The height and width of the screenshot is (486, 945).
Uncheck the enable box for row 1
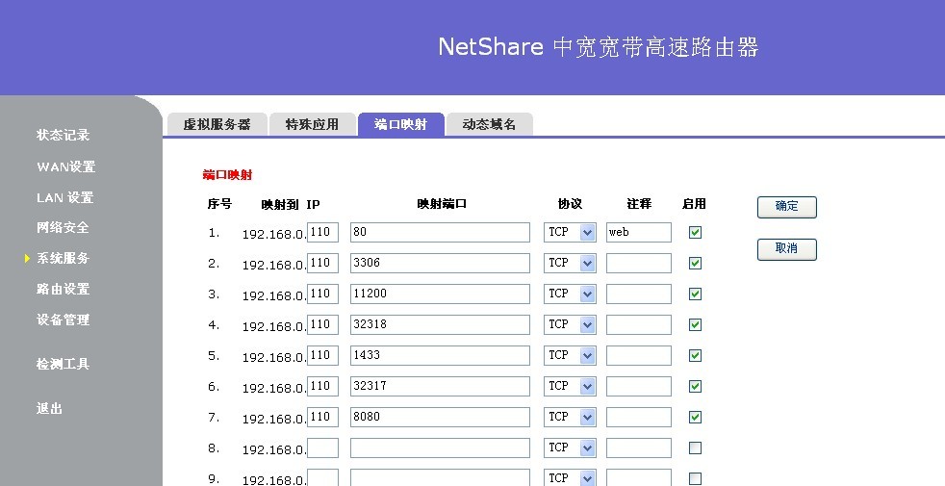(695, 232)
